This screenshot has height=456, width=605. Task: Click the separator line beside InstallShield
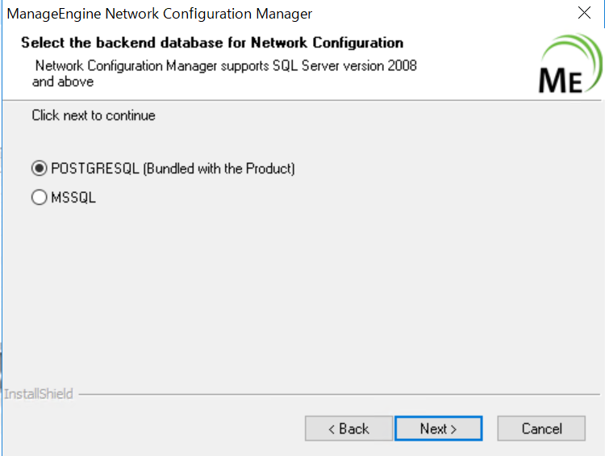coord(339,395)
